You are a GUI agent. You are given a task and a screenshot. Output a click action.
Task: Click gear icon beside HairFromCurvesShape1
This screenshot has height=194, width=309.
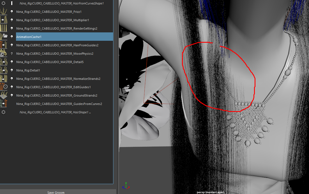[x=4, y=3]
